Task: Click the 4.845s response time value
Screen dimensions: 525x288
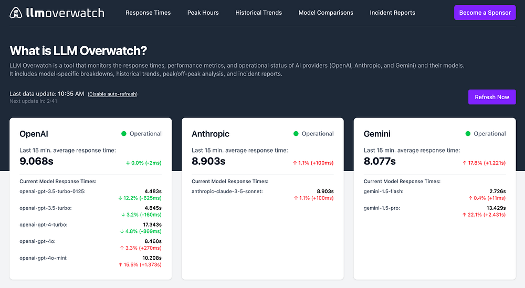Action: (153, 208)
